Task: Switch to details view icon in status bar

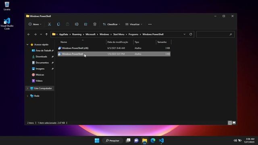Action: (230, 122)
